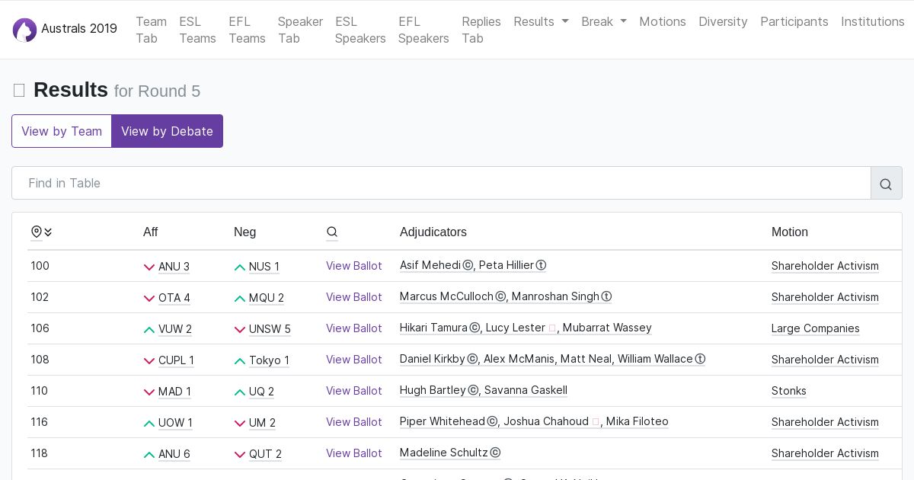Click the magnifier icon in the ballot column header
The height and width of the screenshot is (480, 914).
[332, 232]
